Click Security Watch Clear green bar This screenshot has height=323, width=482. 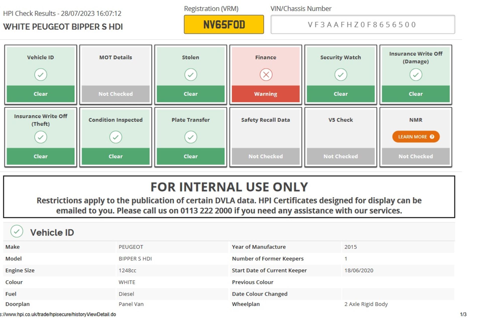coord(341,94)
